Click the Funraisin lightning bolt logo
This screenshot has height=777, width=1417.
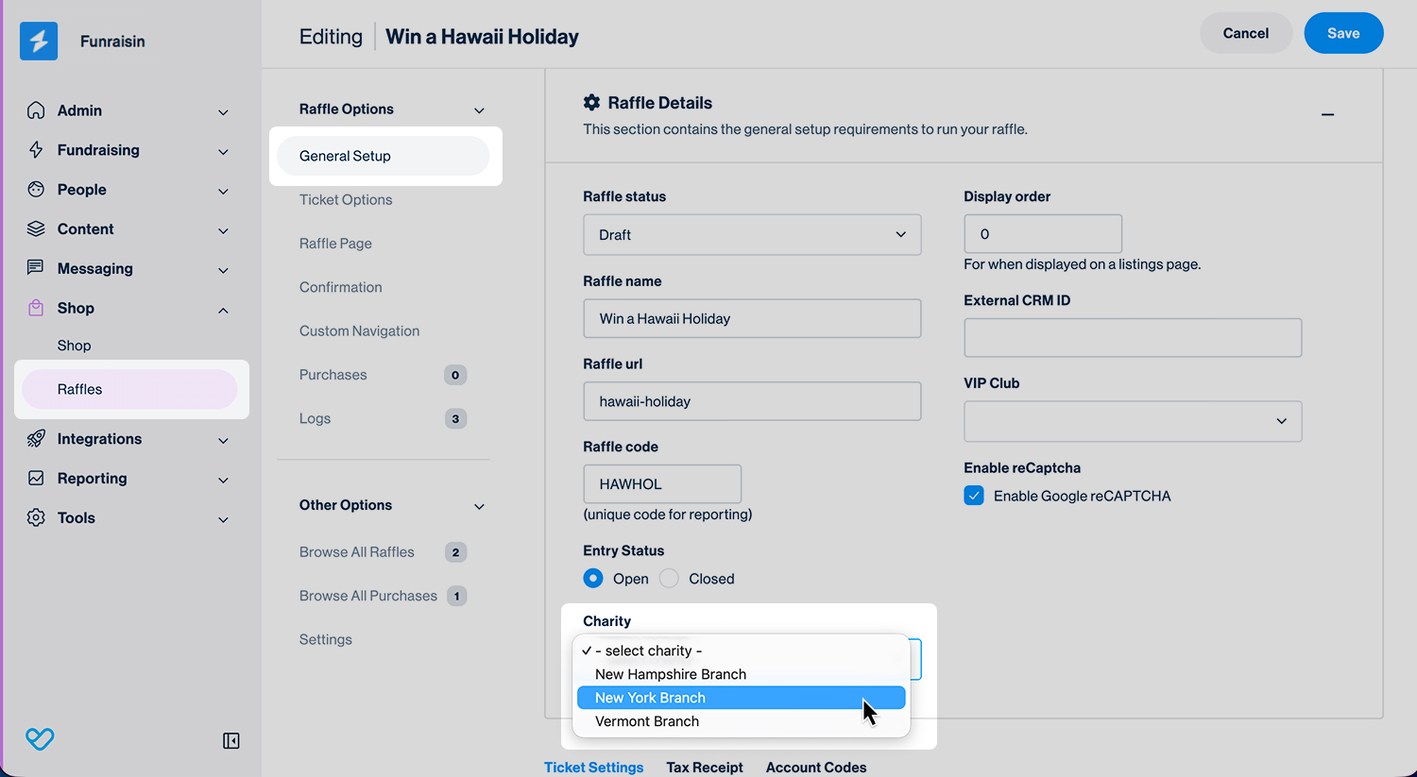coord(39,42)
